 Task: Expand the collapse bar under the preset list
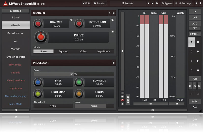[16, 110]
